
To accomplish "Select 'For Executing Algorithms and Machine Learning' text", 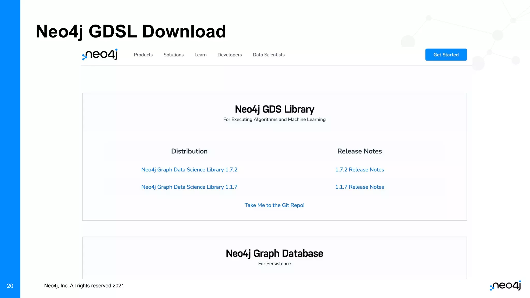I will 274,120.
